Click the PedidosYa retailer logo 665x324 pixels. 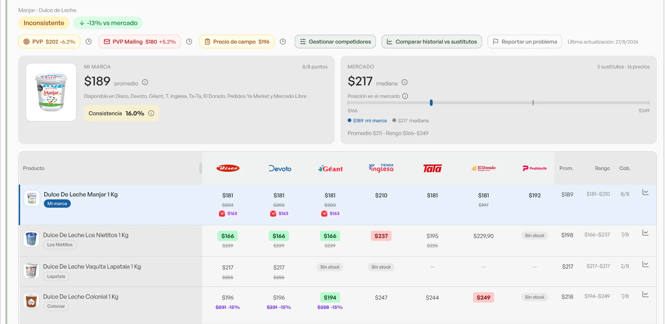tap(535, 168)
